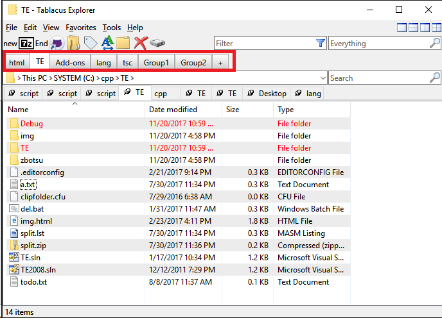The image size is (442, 318).
Task: Expand the address bar history dropdown
Action: coord(323,78)
